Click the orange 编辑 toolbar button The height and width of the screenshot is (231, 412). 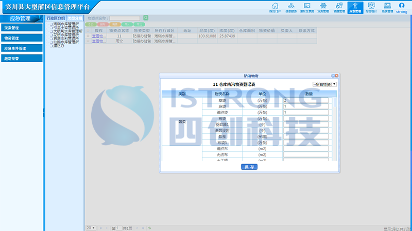pyautogui.click(x=115, y=24)
